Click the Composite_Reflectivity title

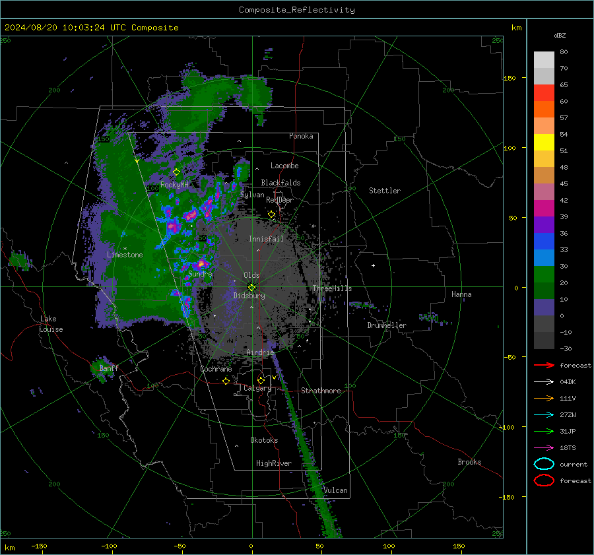(297, 10)
